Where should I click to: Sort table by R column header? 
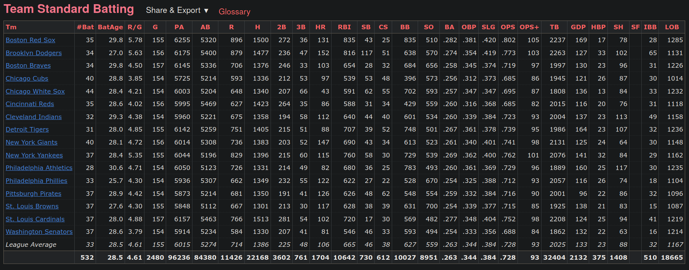click(x=231, y=27)
